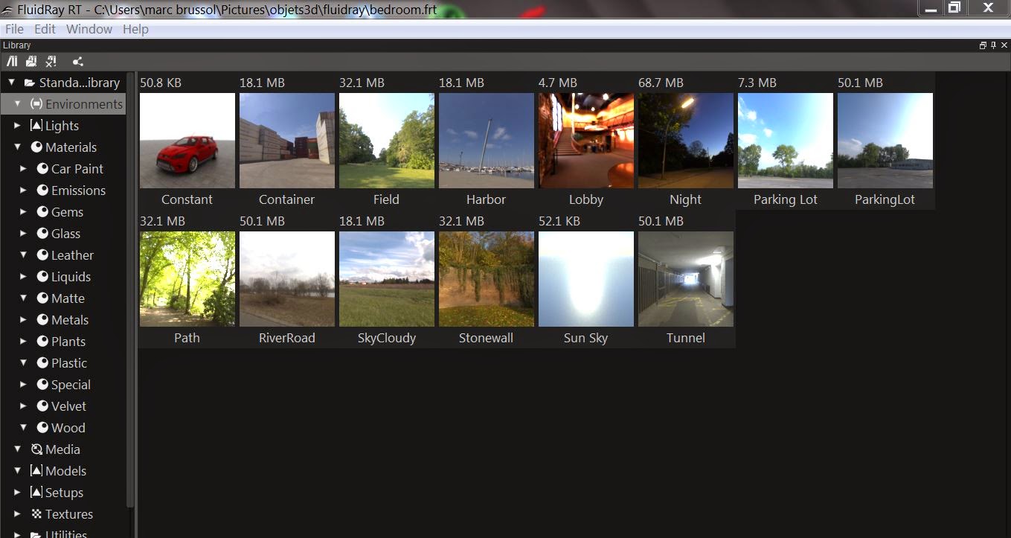Click the "Leather" label in the tree
Image resolution: width=1011 pixels, height=538 pixels.
[x=72, y=255]
